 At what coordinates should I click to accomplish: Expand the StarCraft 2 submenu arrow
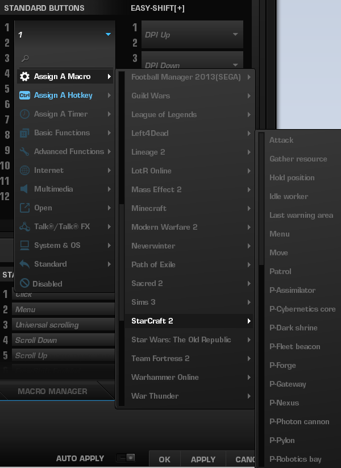click(x=249, y=321)
